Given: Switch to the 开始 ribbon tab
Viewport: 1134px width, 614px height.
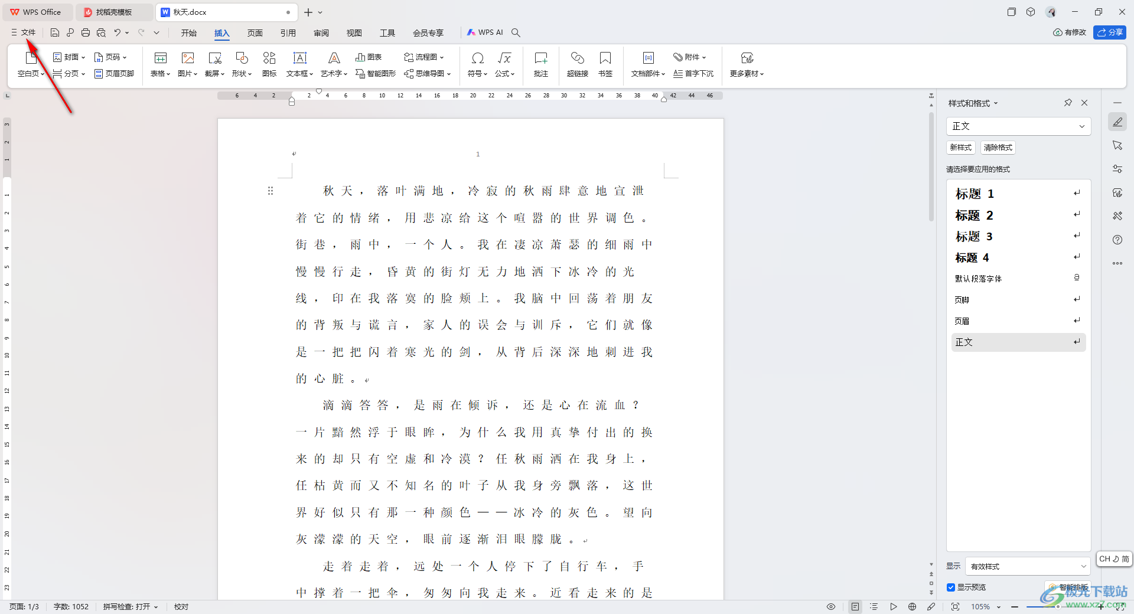Looking at the screenshot, I should 189,33.
